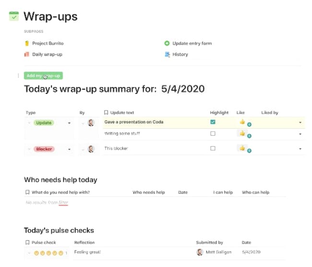Click the five-star pulse check rating
Image resolution: width=312 pixels, height=267 pixels.
(49, 253)
